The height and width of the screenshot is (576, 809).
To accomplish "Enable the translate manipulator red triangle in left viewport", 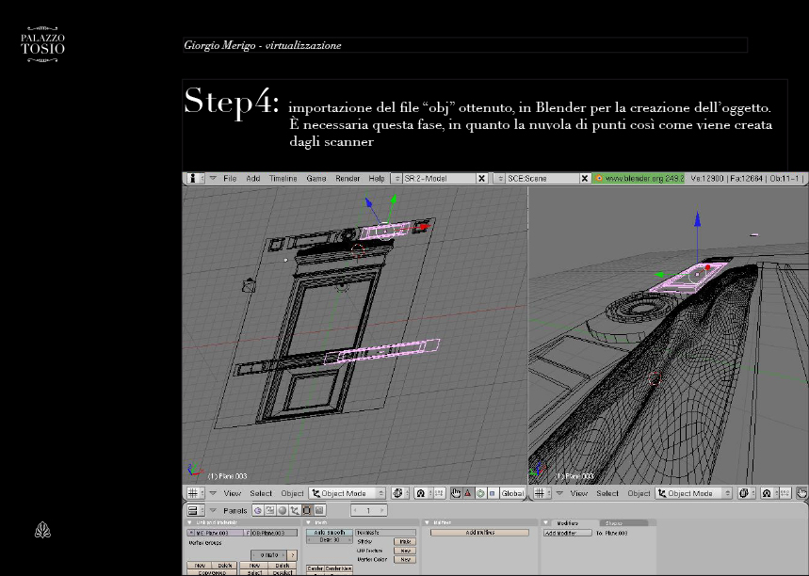I will tap(468, 493).
